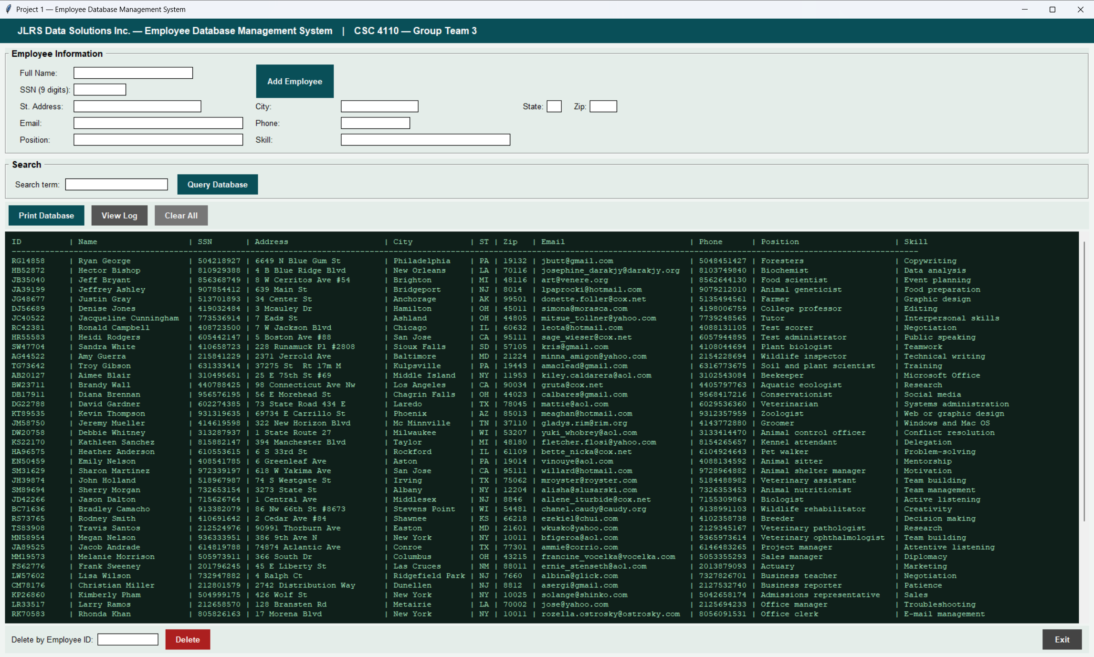Select the City text field
The height and width of the screenshot is (657, 1094).
pyautogui.click(x=379, y=106)
